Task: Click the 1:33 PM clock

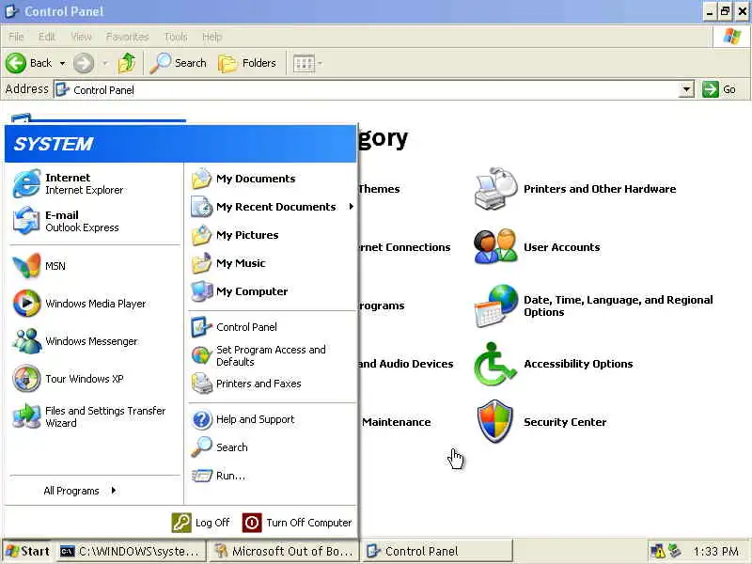Action: pyautogui.click(x=715, y=552)
